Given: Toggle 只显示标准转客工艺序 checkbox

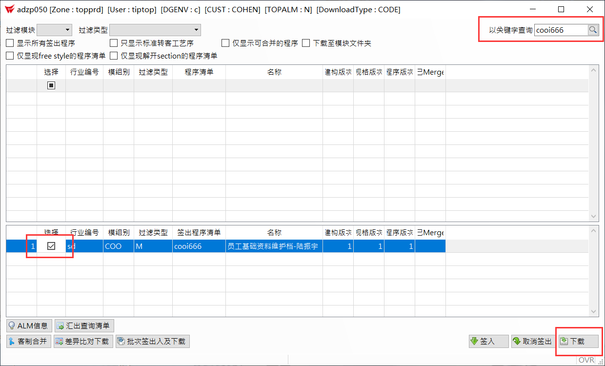Looking at the screenshot, I should coord(114,43).
